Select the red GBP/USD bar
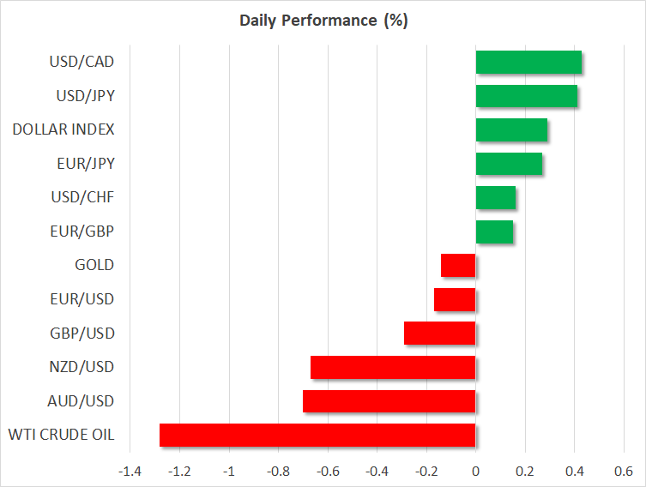The image size is (646, 487). tap(440, 334)
